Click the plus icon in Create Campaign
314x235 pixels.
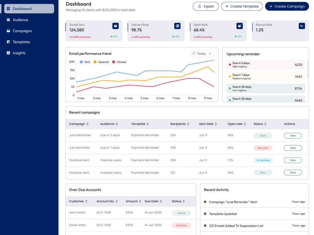[271, 6]
